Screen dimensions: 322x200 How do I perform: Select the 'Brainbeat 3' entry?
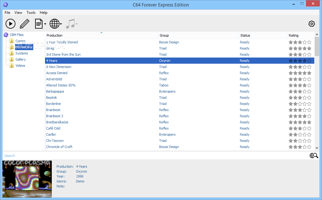55,116
